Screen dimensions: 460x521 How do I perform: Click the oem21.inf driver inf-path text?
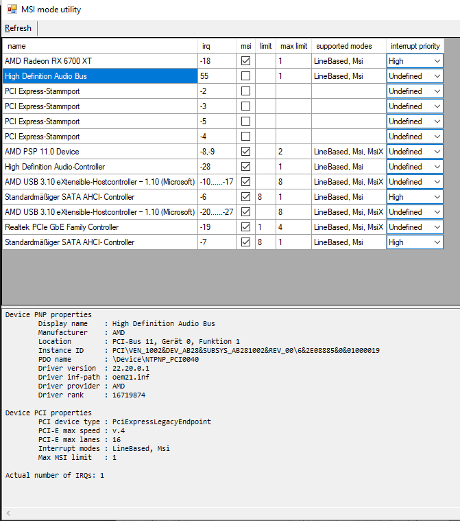[x=131, y=377]
